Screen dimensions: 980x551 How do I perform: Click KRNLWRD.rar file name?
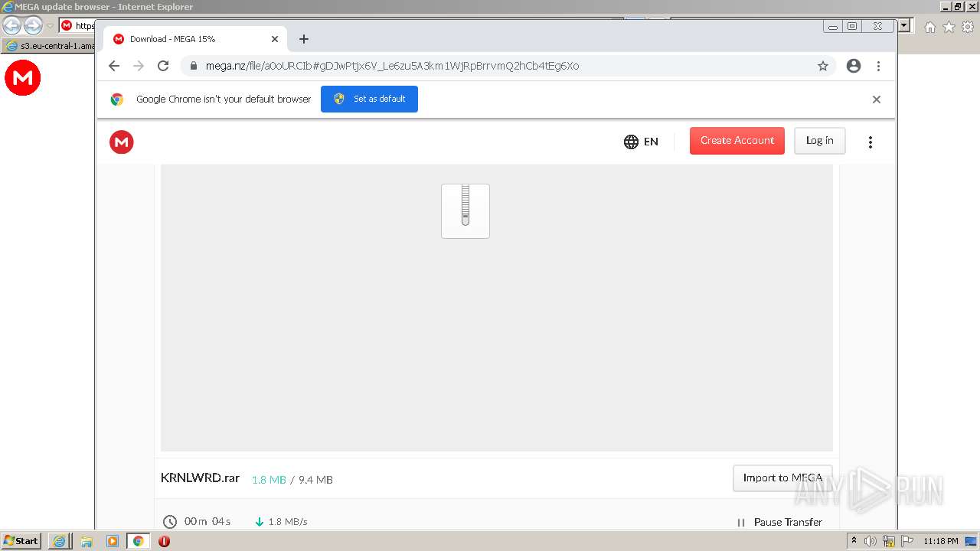click(x=200, y=478)
